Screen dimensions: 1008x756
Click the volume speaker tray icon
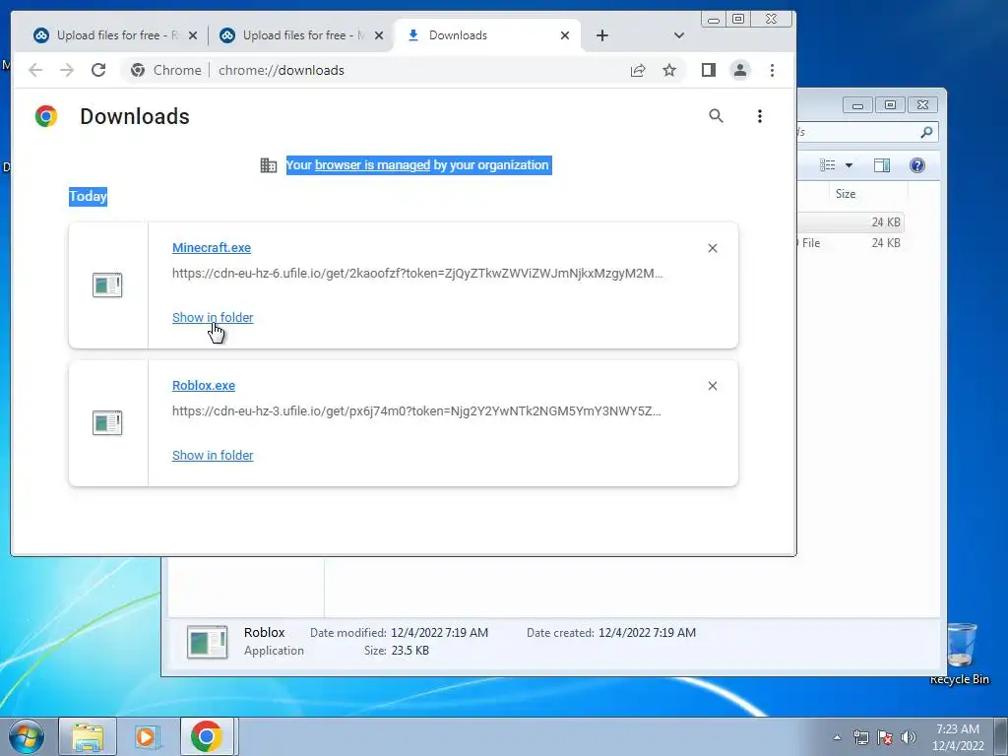click(909, 737)
